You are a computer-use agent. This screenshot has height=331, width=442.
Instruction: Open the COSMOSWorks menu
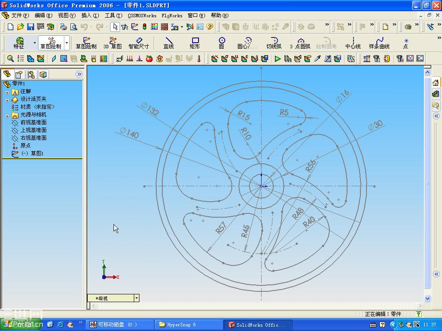point(142,16)
